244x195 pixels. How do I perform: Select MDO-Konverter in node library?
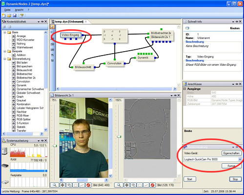point(25,40)
